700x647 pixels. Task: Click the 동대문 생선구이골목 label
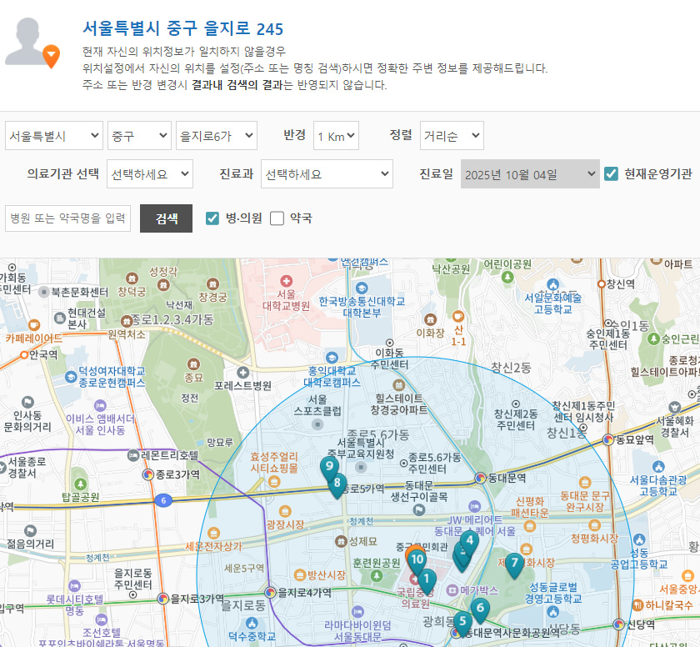click(418, 491)
